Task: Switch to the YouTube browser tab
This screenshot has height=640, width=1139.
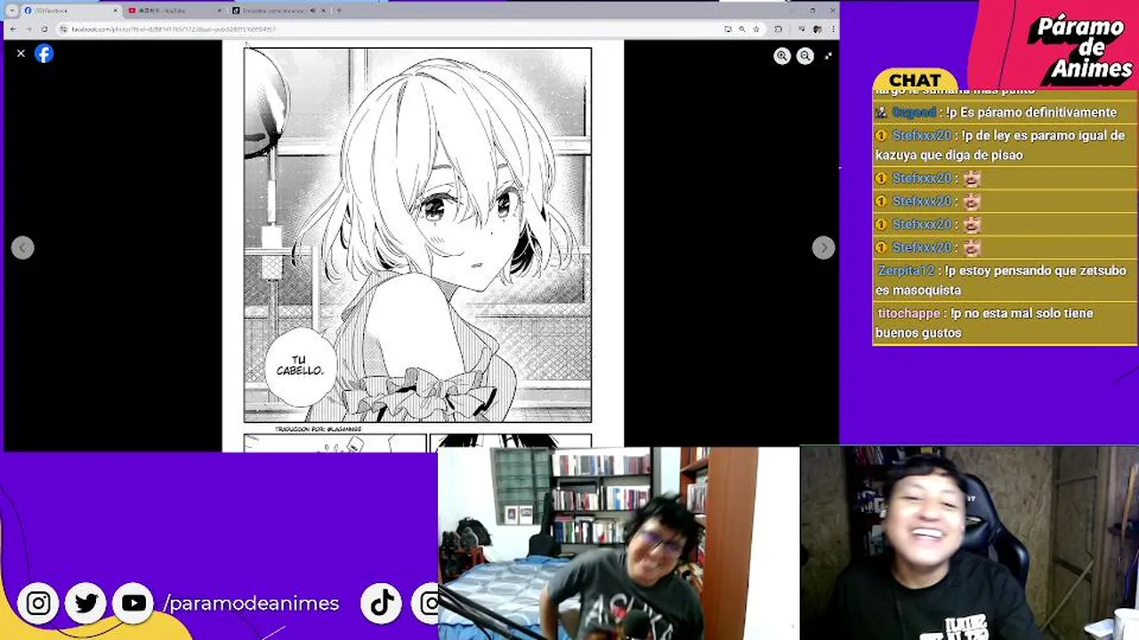Action: tap(174, 11)
